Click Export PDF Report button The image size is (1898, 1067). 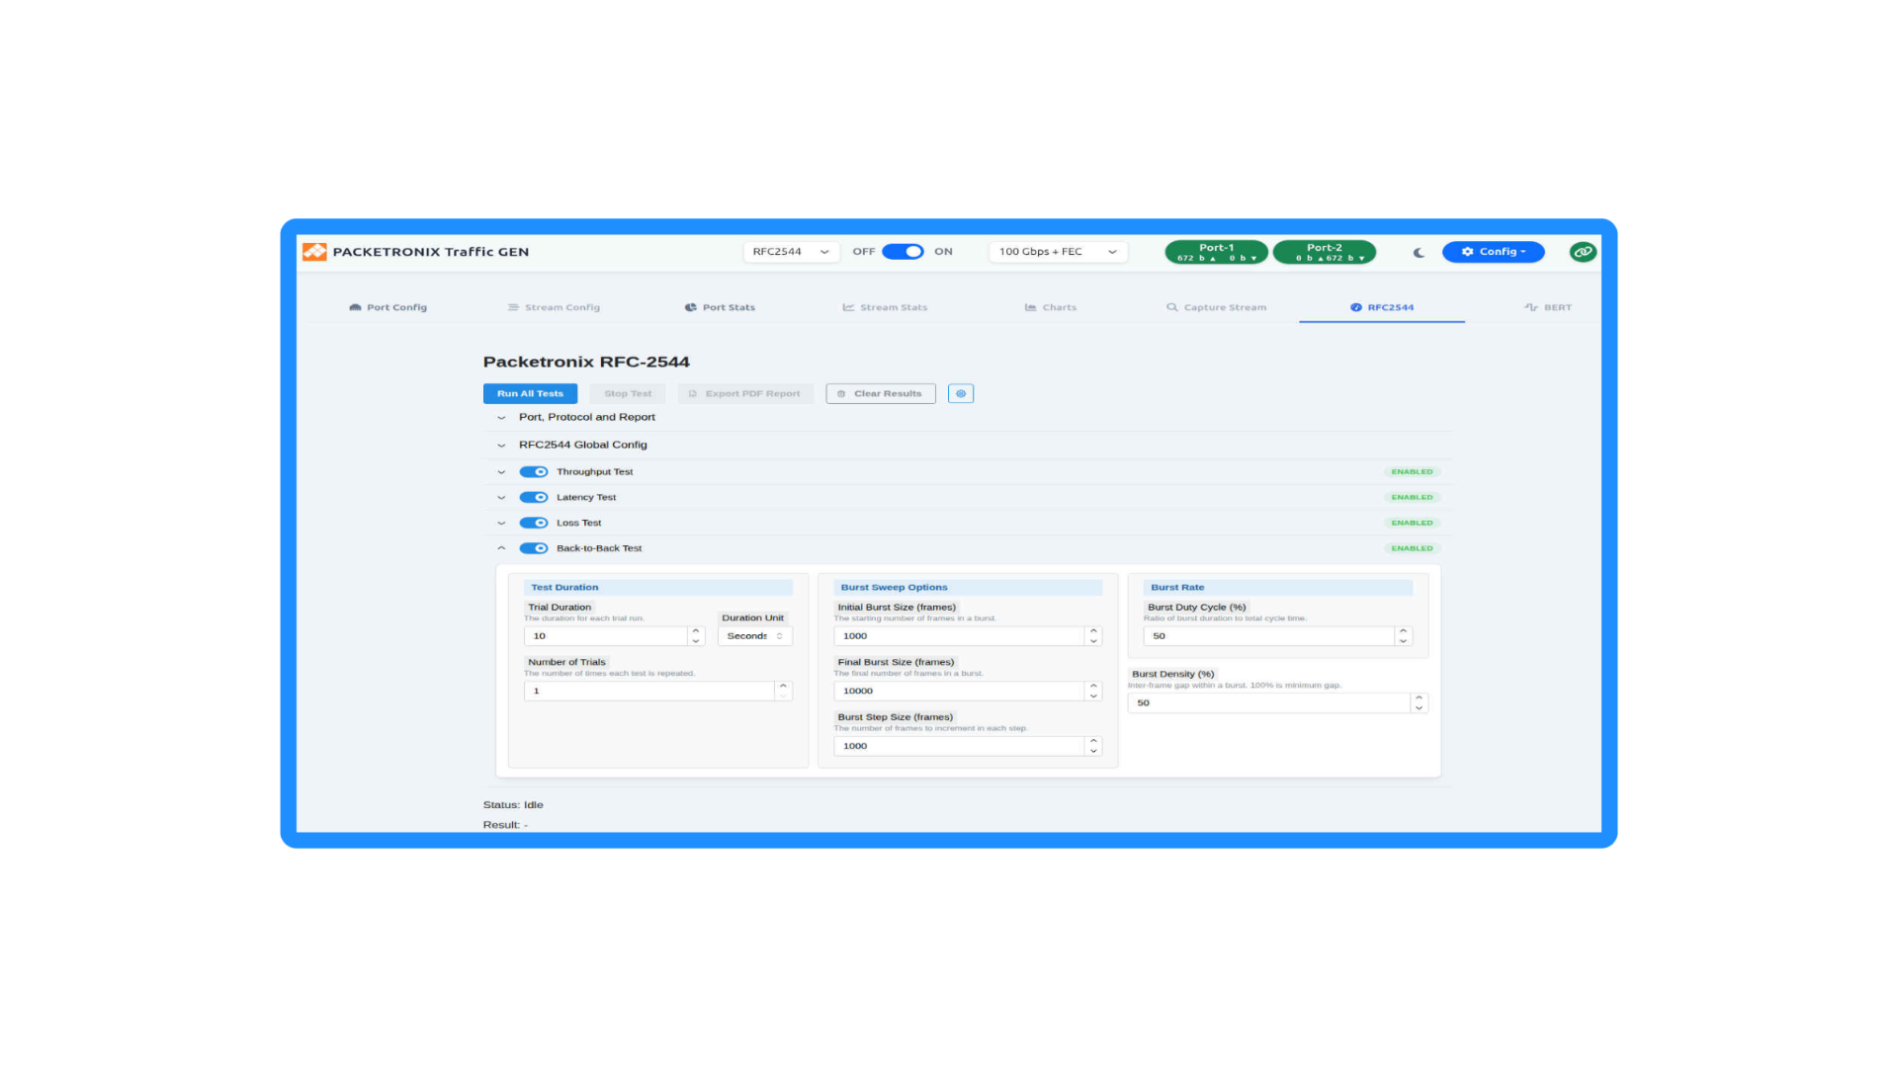[x=745, y=393]
